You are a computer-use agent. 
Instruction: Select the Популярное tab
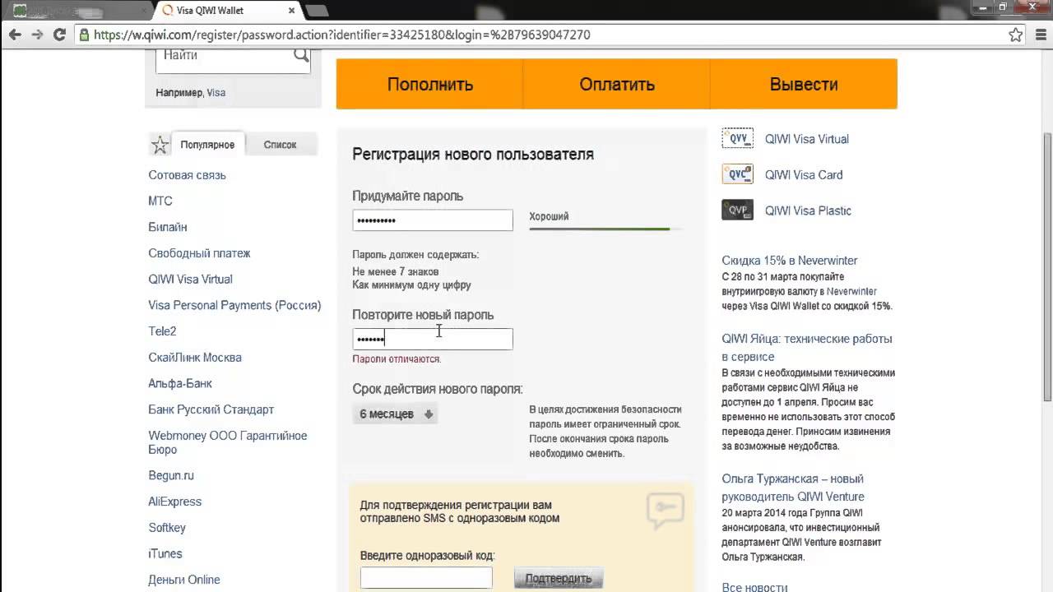[x=207, y=145]
